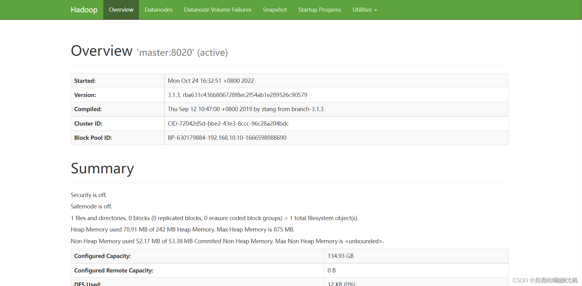Click the Hadoop brand link
This screenshot has width=582, height=286.
[84, 10]
